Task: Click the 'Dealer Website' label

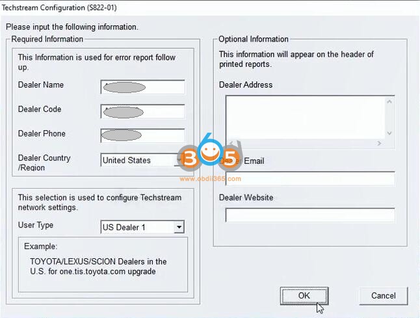Action: tap(246, 198)
